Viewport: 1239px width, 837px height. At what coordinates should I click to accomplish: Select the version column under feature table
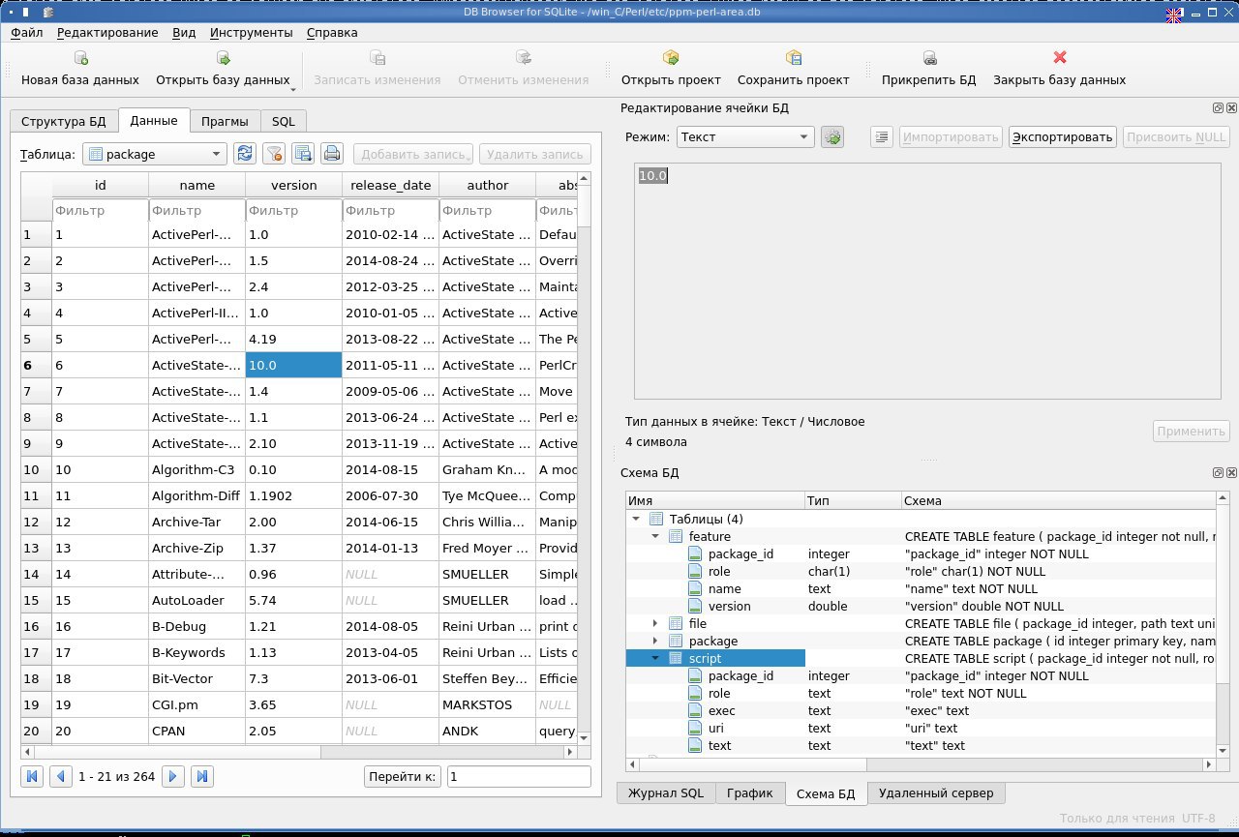(x=729, y=606)
